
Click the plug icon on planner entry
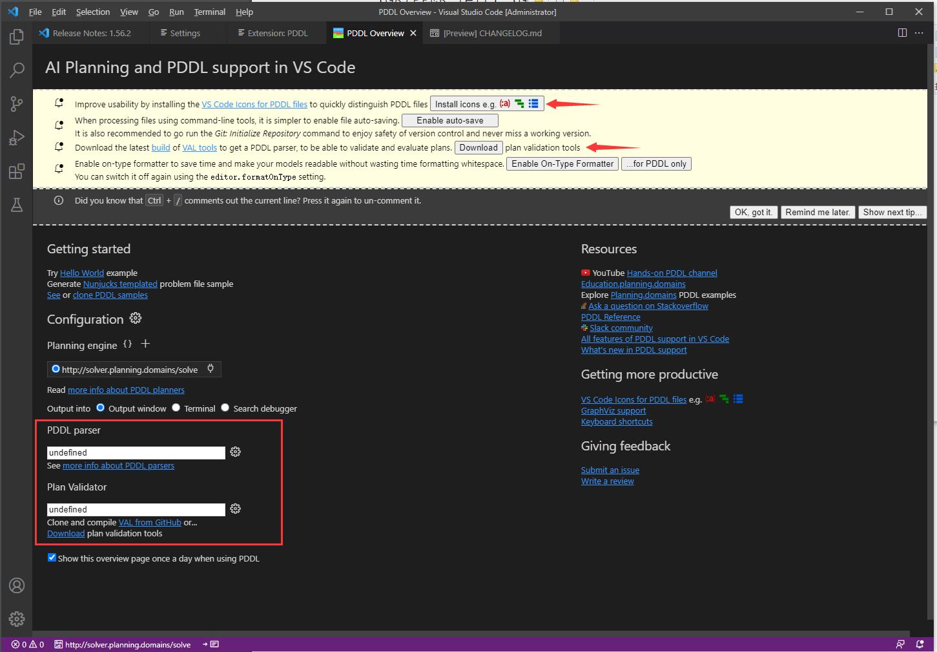tap(210, 368)
